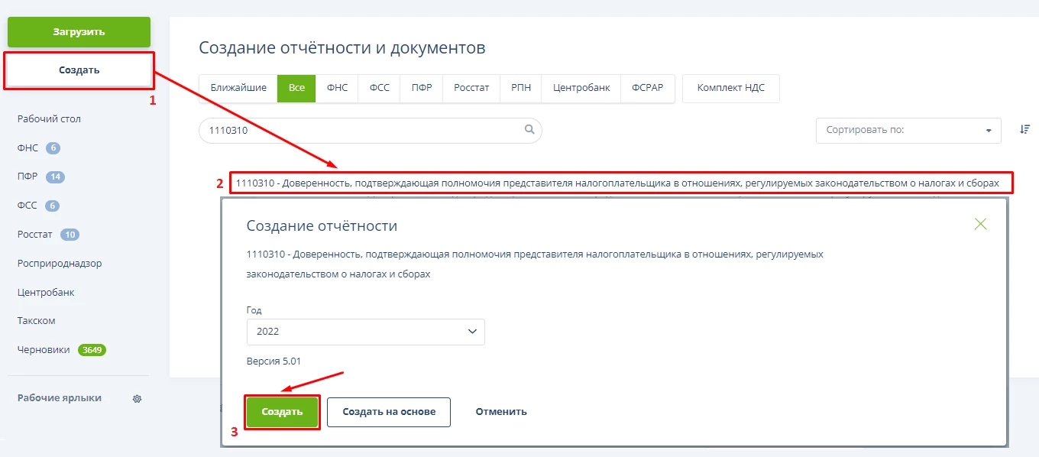
Task: Open settings gear next to Рабочие ярлыки
Action: click(x=138, y=399)
